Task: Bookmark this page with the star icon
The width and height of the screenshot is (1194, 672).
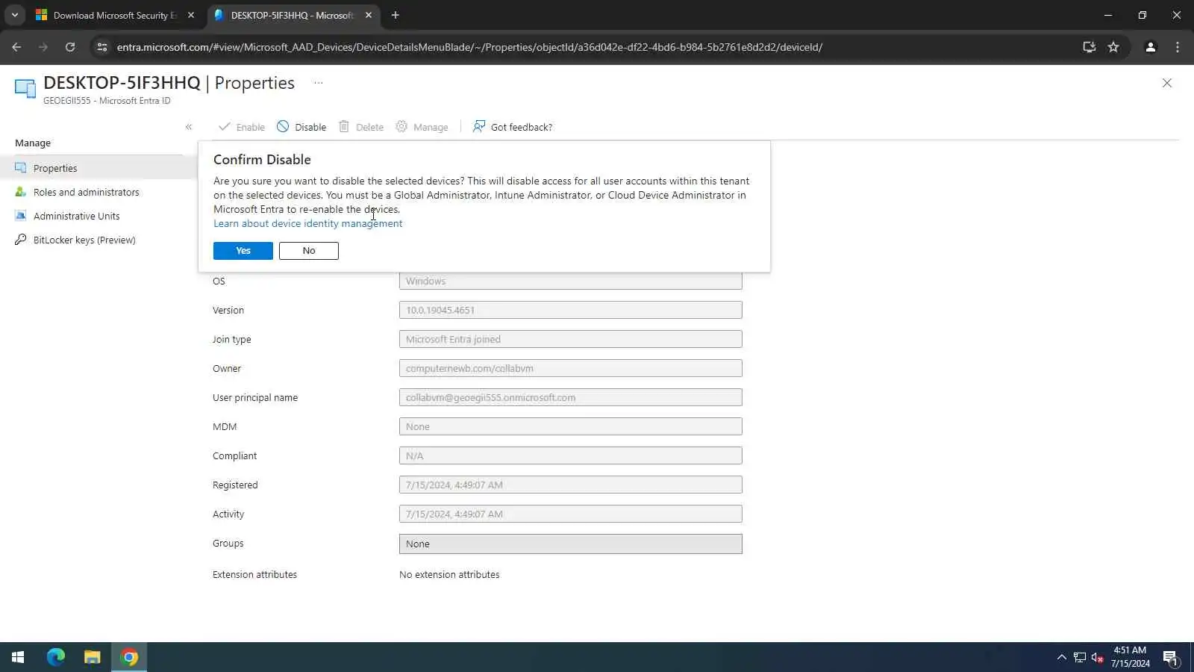Action: pyautogui.click(x=1113, y=47)
